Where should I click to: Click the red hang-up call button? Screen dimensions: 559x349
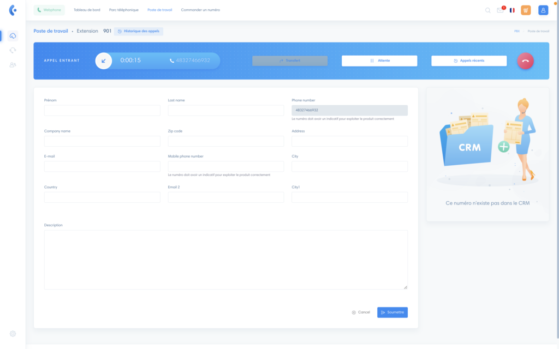525,61
